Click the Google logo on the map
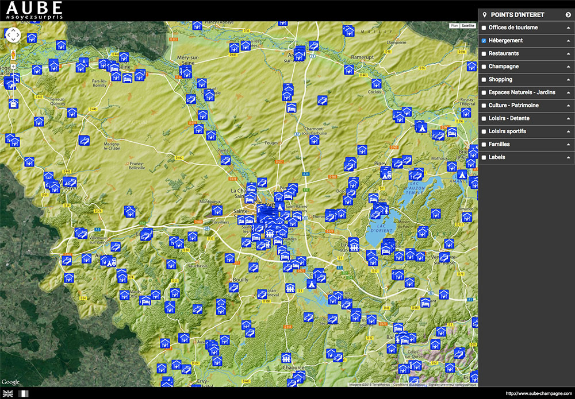Image resolution: width=575 pixels, height=399 pixels. 10,382
